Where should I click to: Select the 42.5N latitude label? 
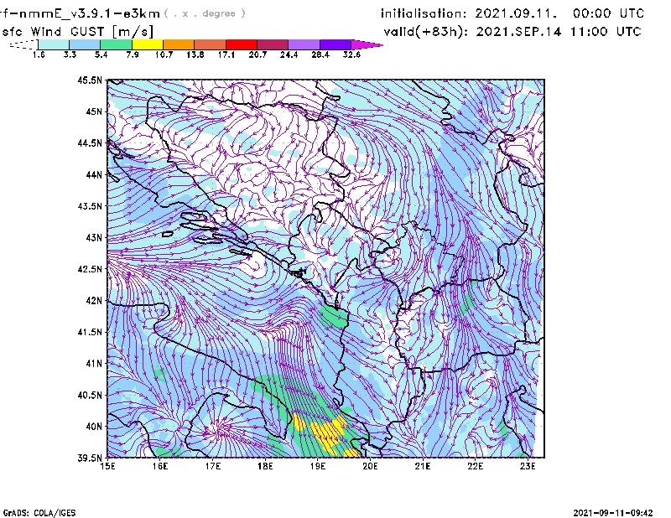tap(90, 269)
